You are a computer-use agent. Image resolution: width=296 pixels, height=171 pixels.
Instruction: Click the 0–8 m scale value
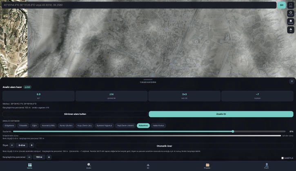[x=22, y=145]
